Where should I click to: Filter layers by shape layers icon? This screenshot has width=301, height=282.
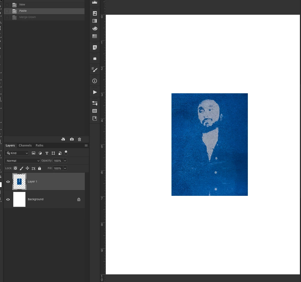[53, 153]
